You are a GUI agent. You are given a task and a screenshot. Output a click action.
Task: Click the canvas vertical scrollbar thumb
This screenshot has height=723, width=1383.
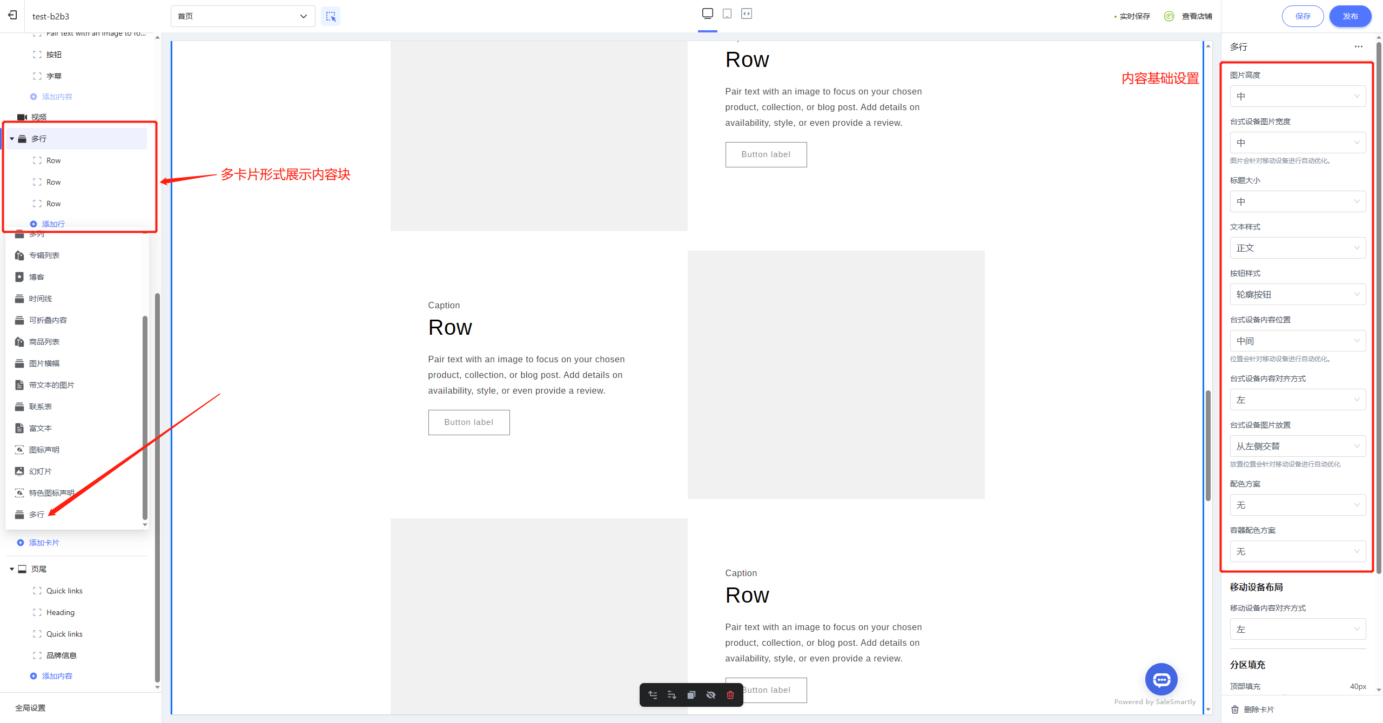[1208, 445]
